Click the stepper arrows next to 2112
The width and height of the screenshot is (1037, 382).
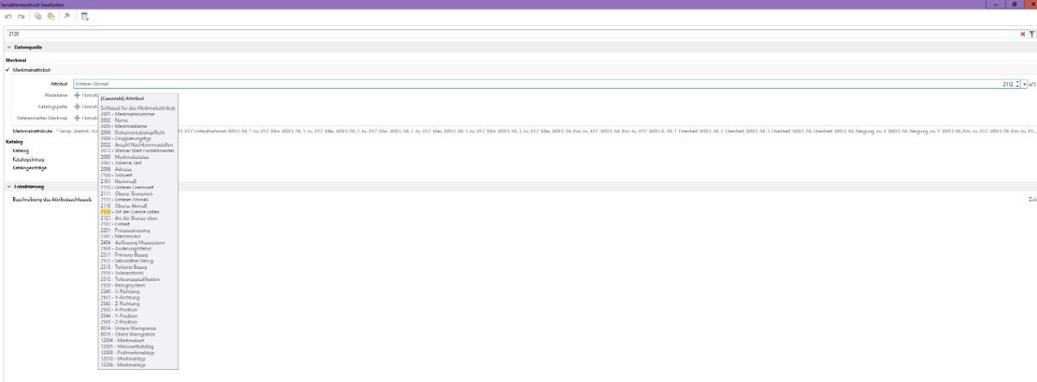1017,84
